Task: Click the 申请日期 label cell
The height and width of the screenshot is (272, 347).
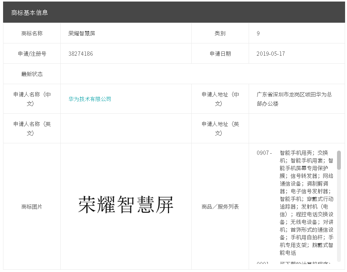Action: (x=220, y=54)
